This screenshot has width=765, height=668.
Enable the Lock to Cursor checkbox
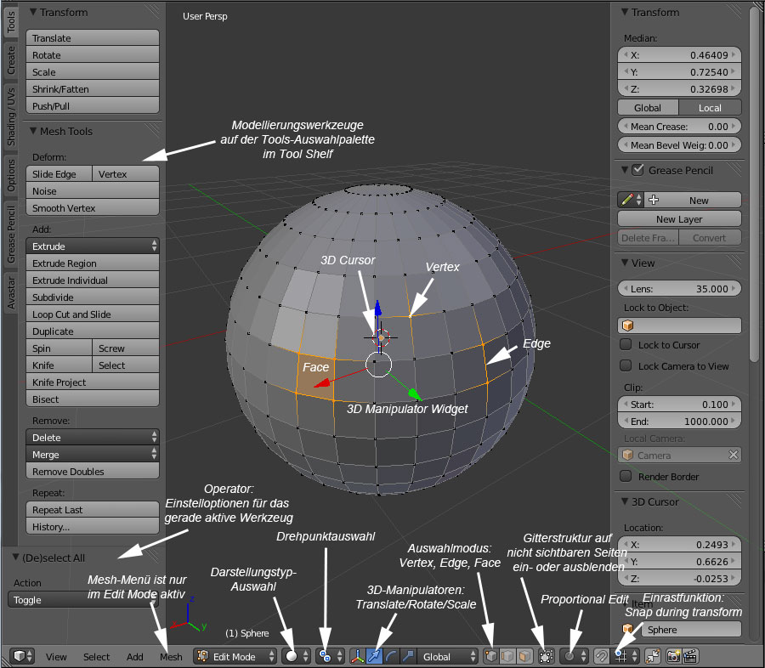626,345
